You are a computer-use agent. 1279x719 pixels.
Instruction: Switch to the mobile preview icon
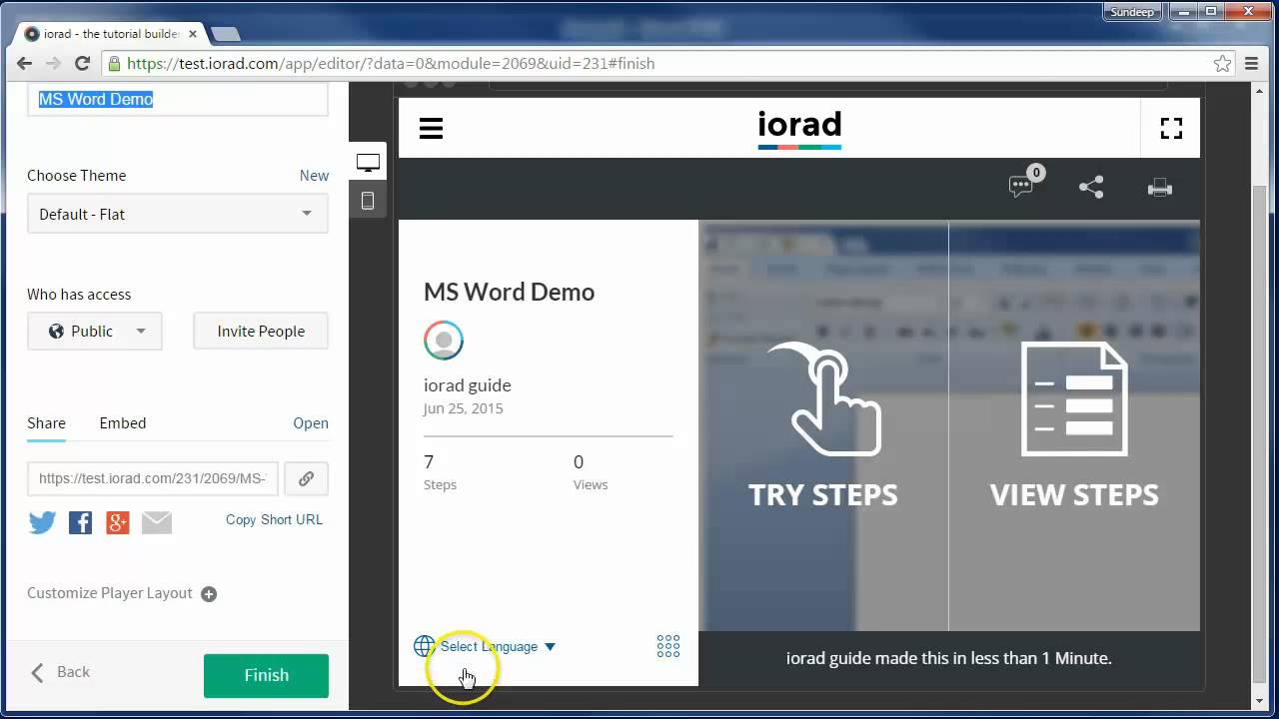368,201
